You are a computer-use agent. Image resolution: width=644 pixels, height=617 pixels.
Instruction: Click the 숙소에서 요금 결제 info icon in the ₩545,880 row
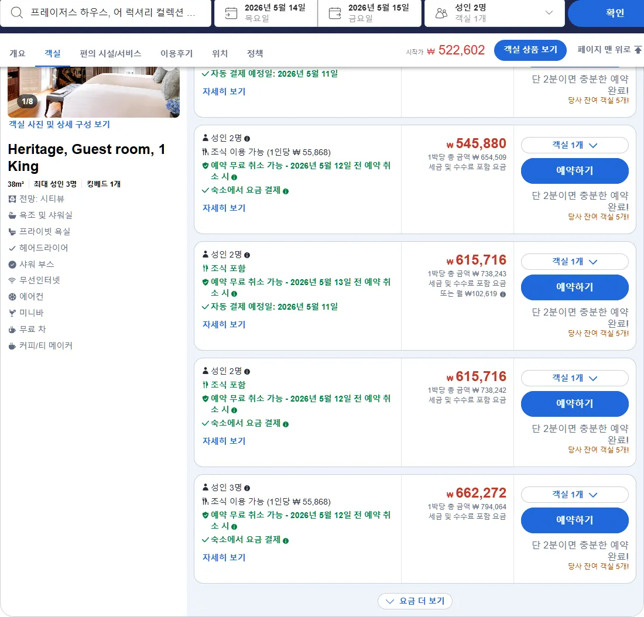click(x=286, y=191)
